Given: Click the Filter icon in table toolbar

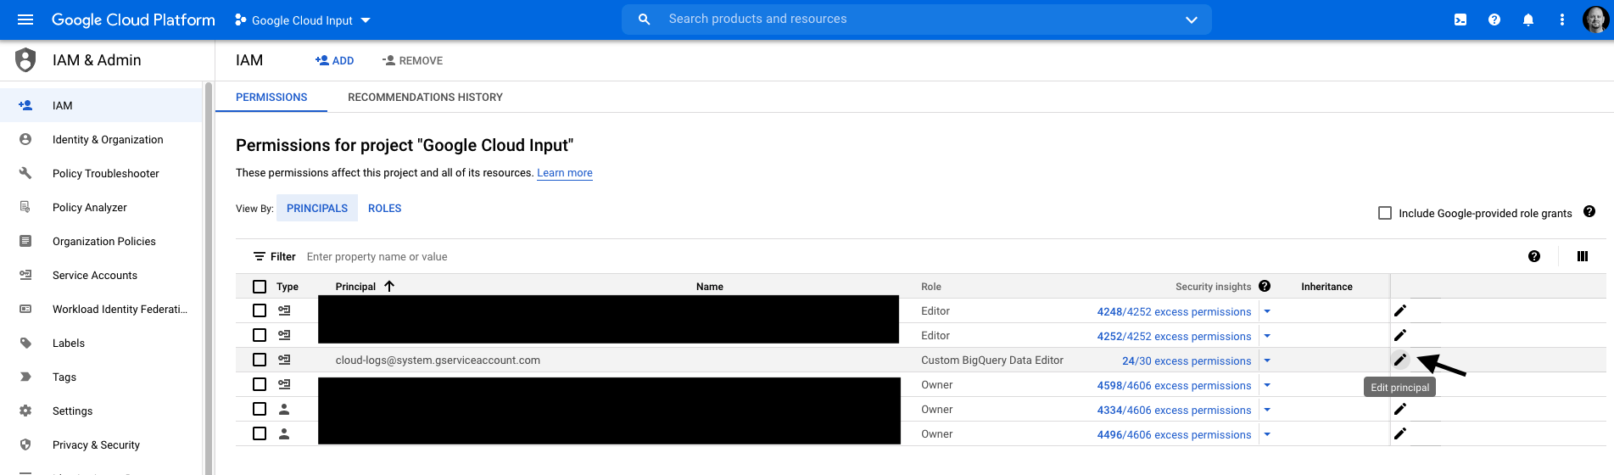Looking at the screenshot, I should (x=260, y=256).
